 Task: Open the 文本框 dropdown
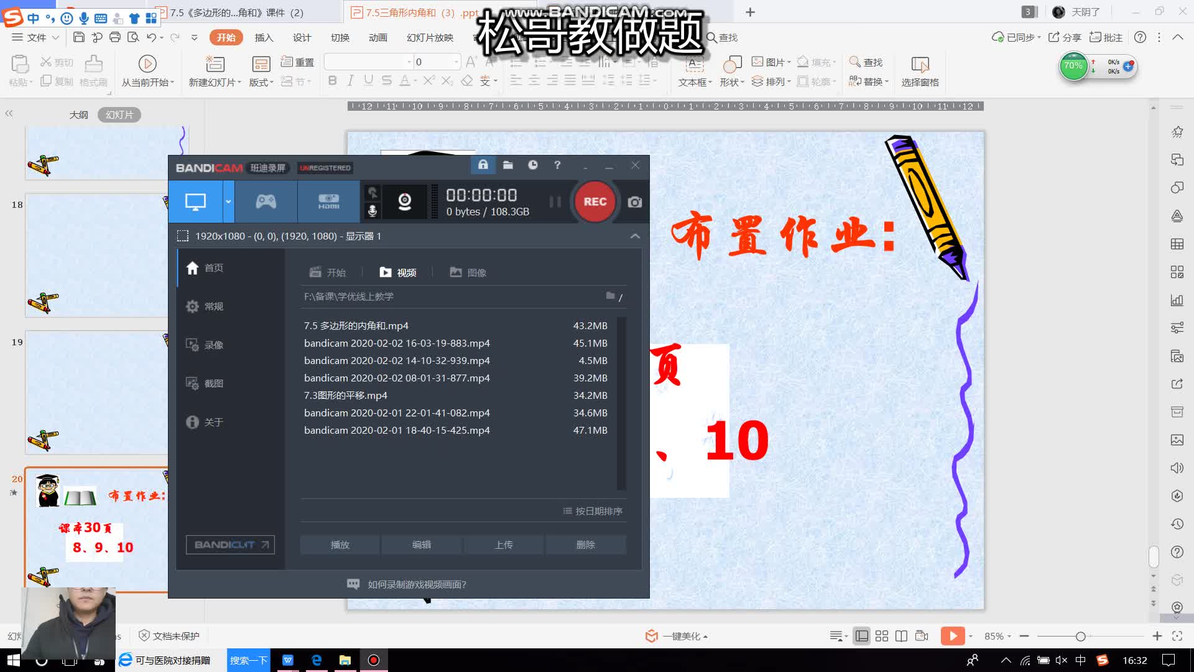tap(695, 82)
